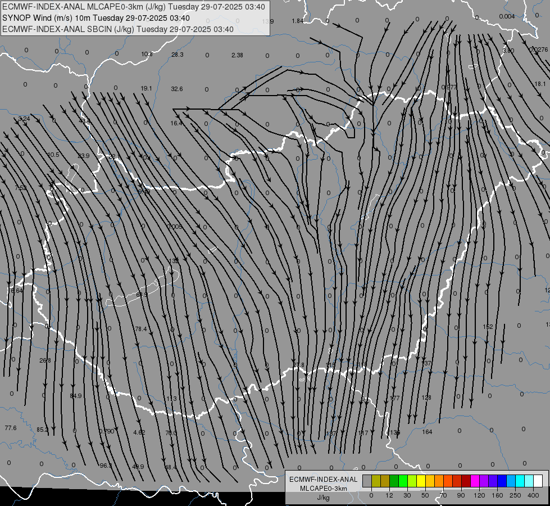Screen dimensions: 550x506
Task: Click the legend tick label 90
Action: [461, 495]
